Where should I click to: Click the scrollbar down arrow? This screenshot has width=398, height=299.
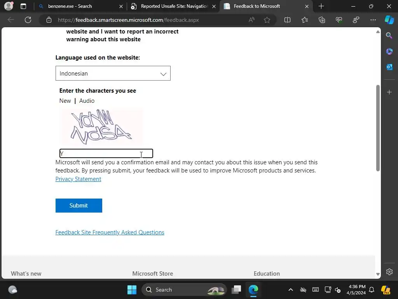click(378, 274)
